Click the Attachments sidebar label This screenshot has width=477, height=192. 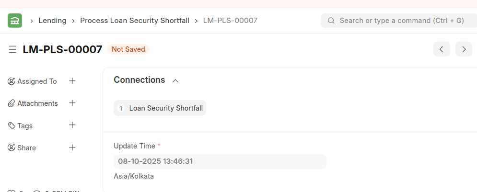point(37,103)
